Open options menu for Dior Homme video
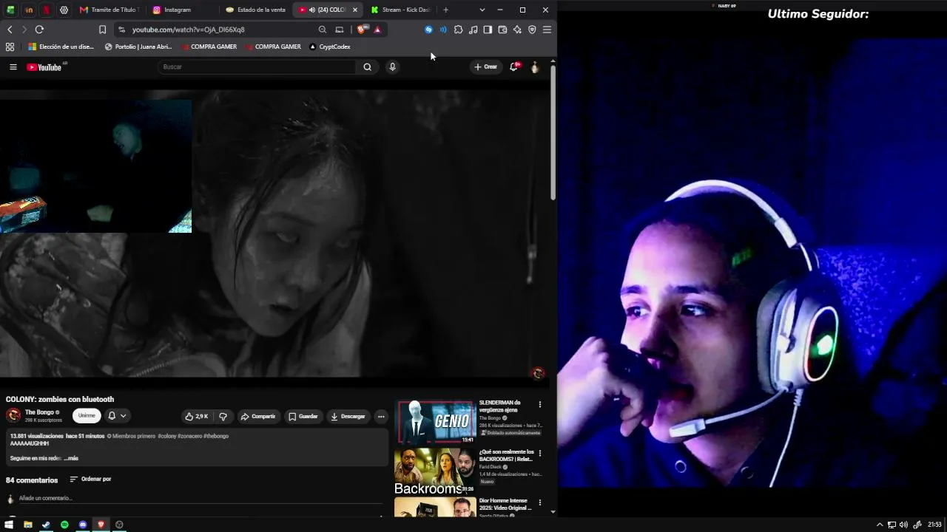Image resolution: width=947 pixels, height=532 pixels. coord(540,502)
